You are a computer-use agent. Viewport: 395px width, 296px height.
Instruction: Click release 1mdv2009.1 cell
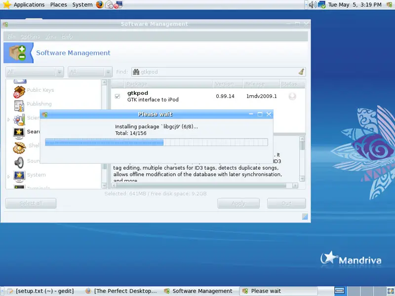(x=262, y=96)
